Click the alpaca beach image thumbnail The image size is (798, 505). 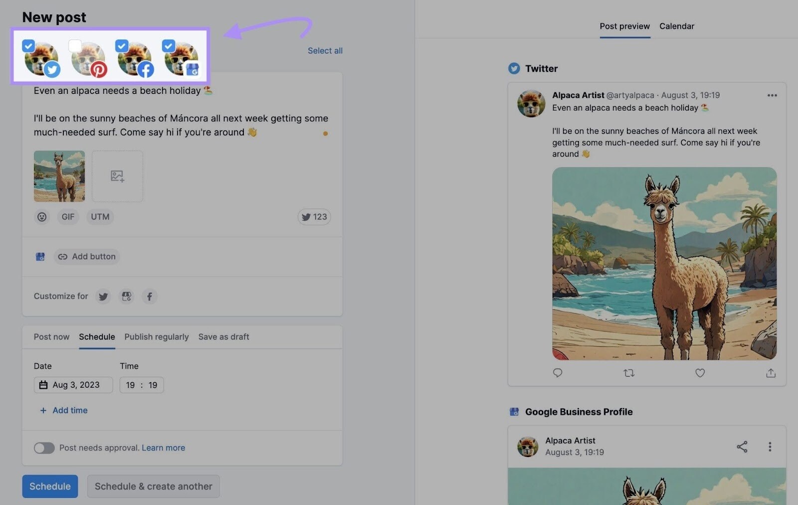tap(59, 176)
